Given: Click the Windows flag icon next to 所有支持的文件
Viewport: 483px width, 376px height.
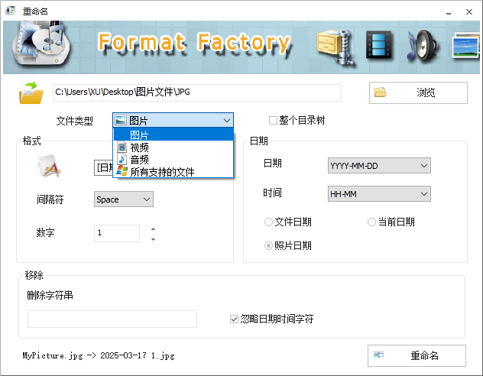Looking at the screenshot, I should [x=122, y=171].
